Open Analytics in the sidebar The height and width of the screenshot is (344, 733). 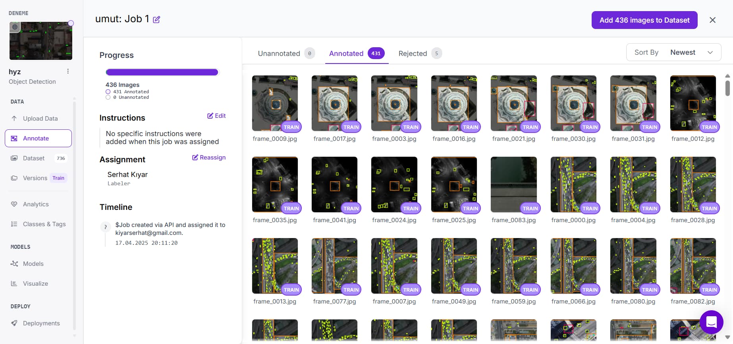[38, 204]
